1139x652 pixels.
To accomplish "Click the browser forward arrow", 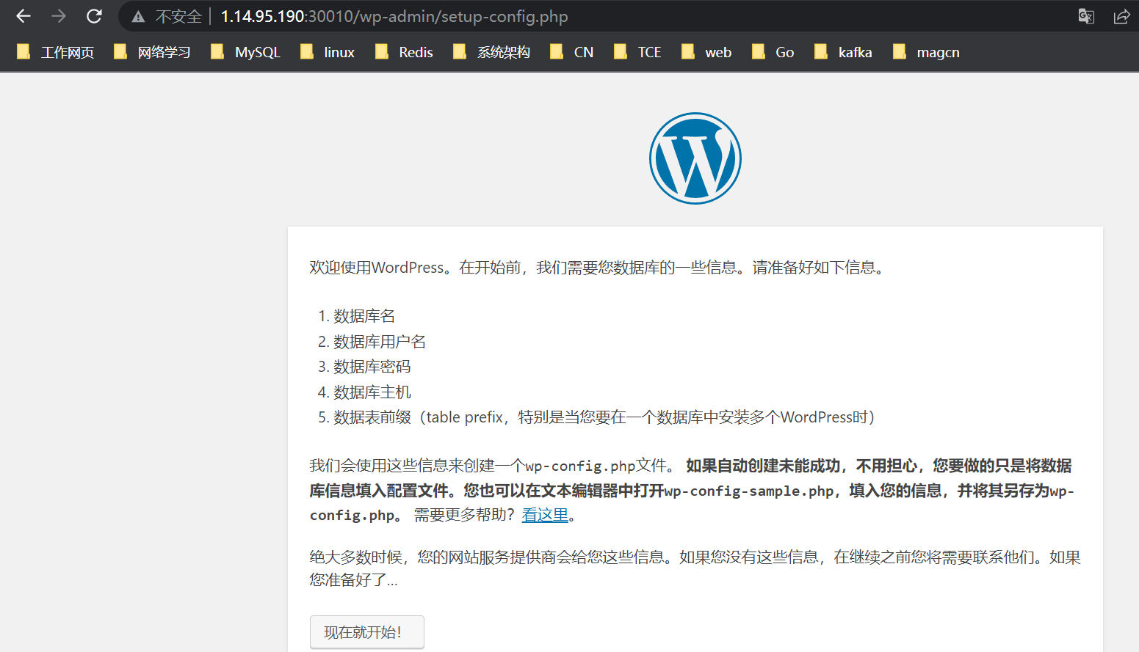I will pyautogui.click(x=59, y=16).
